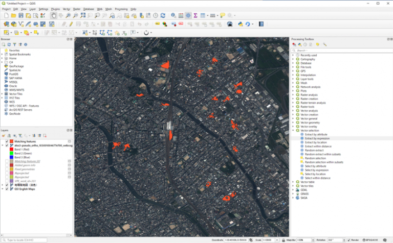Click New GeoPackage Layer icon
This screenshot has height=243, width=393.
(13, 24)
